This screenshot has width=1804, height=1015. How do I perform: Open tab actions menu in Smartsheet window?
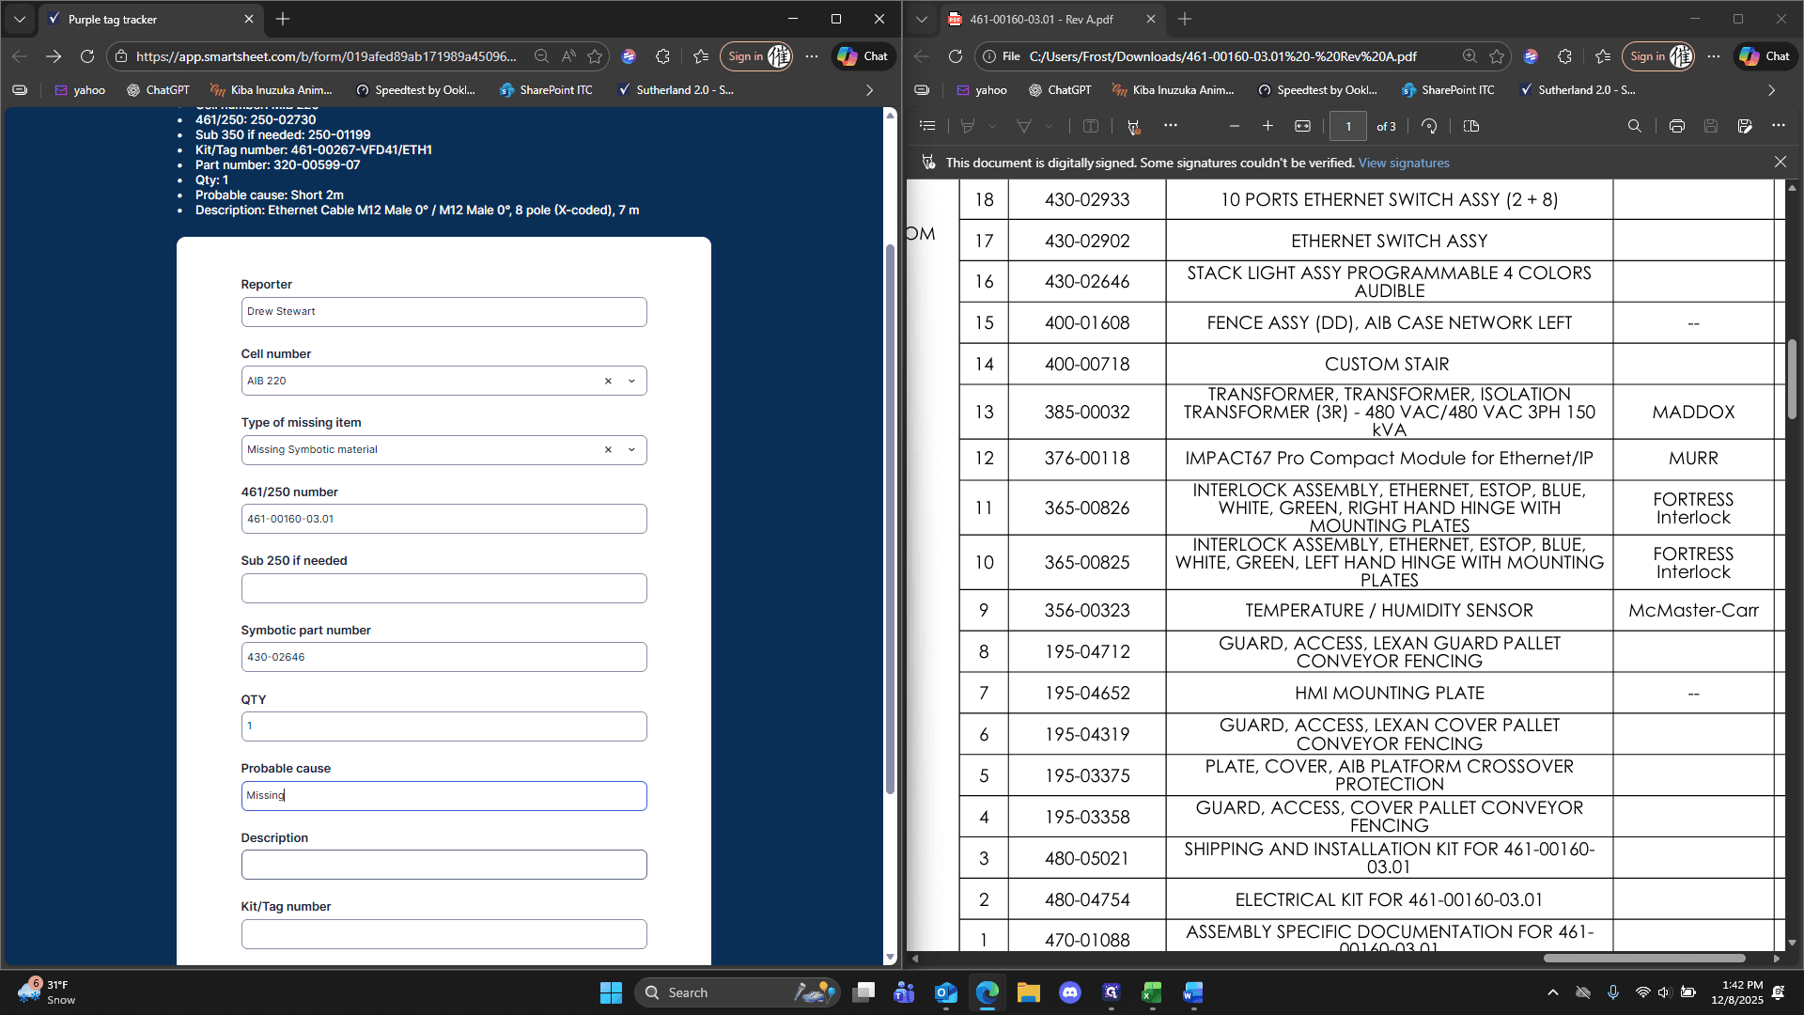pos(20,19)
